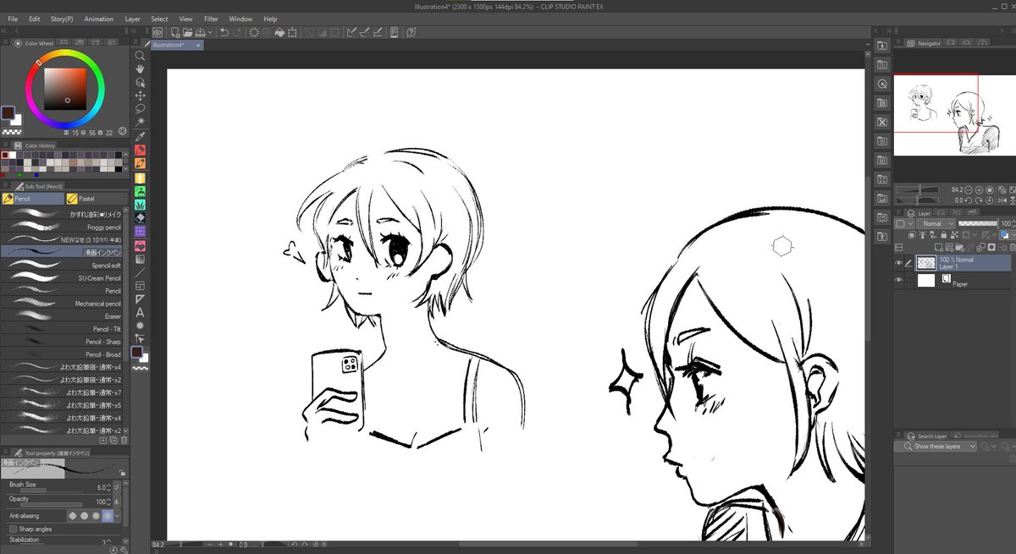The height and width of the screenshot is (554, 1016).
Task: Select the Pencil sub tool group
Action: click(32, 199)
